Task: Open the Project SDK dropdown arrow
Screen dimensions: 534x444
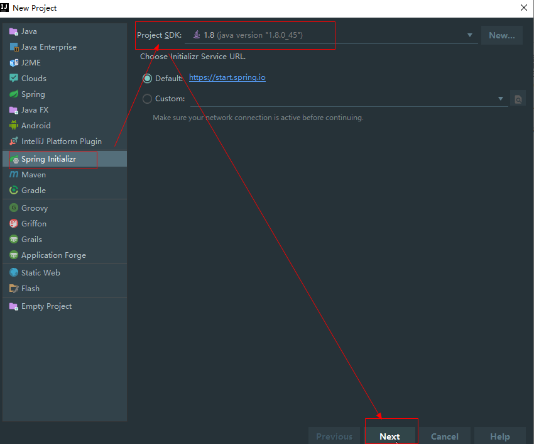Action: [470, 35]
